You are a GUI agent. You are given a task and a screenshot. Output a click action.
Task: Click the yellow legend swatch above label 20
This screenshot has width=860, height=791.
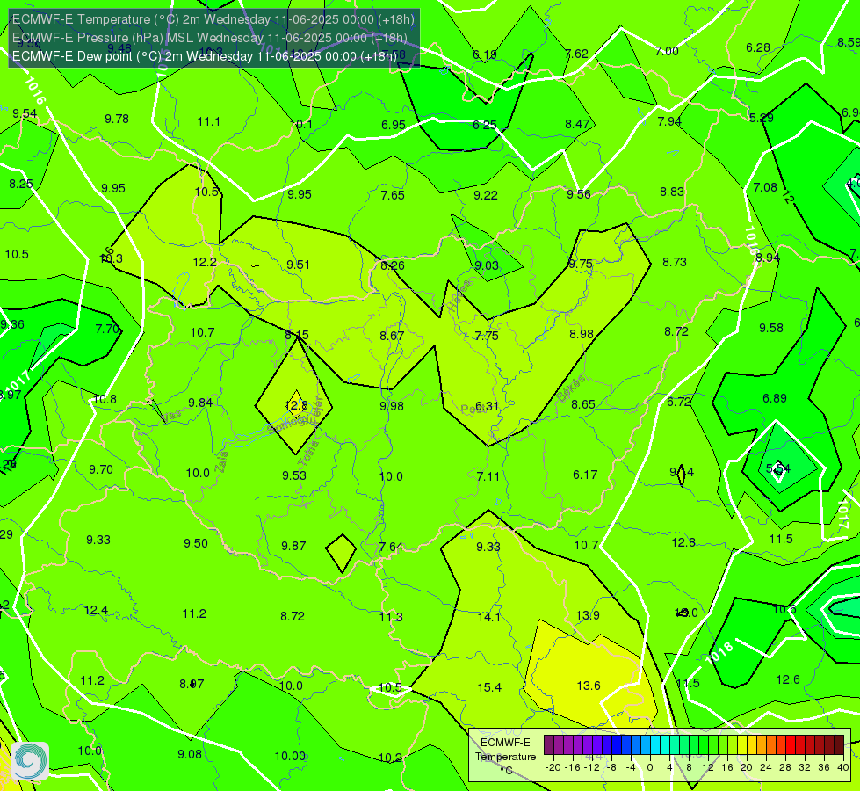click(x=742, y=745)
